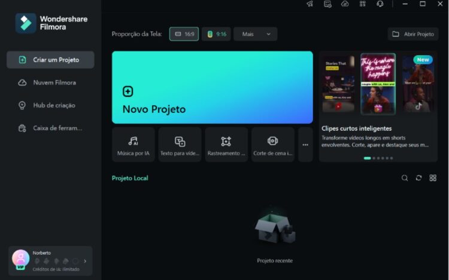Open the thumbnail with the New badge

pos(418,84)
